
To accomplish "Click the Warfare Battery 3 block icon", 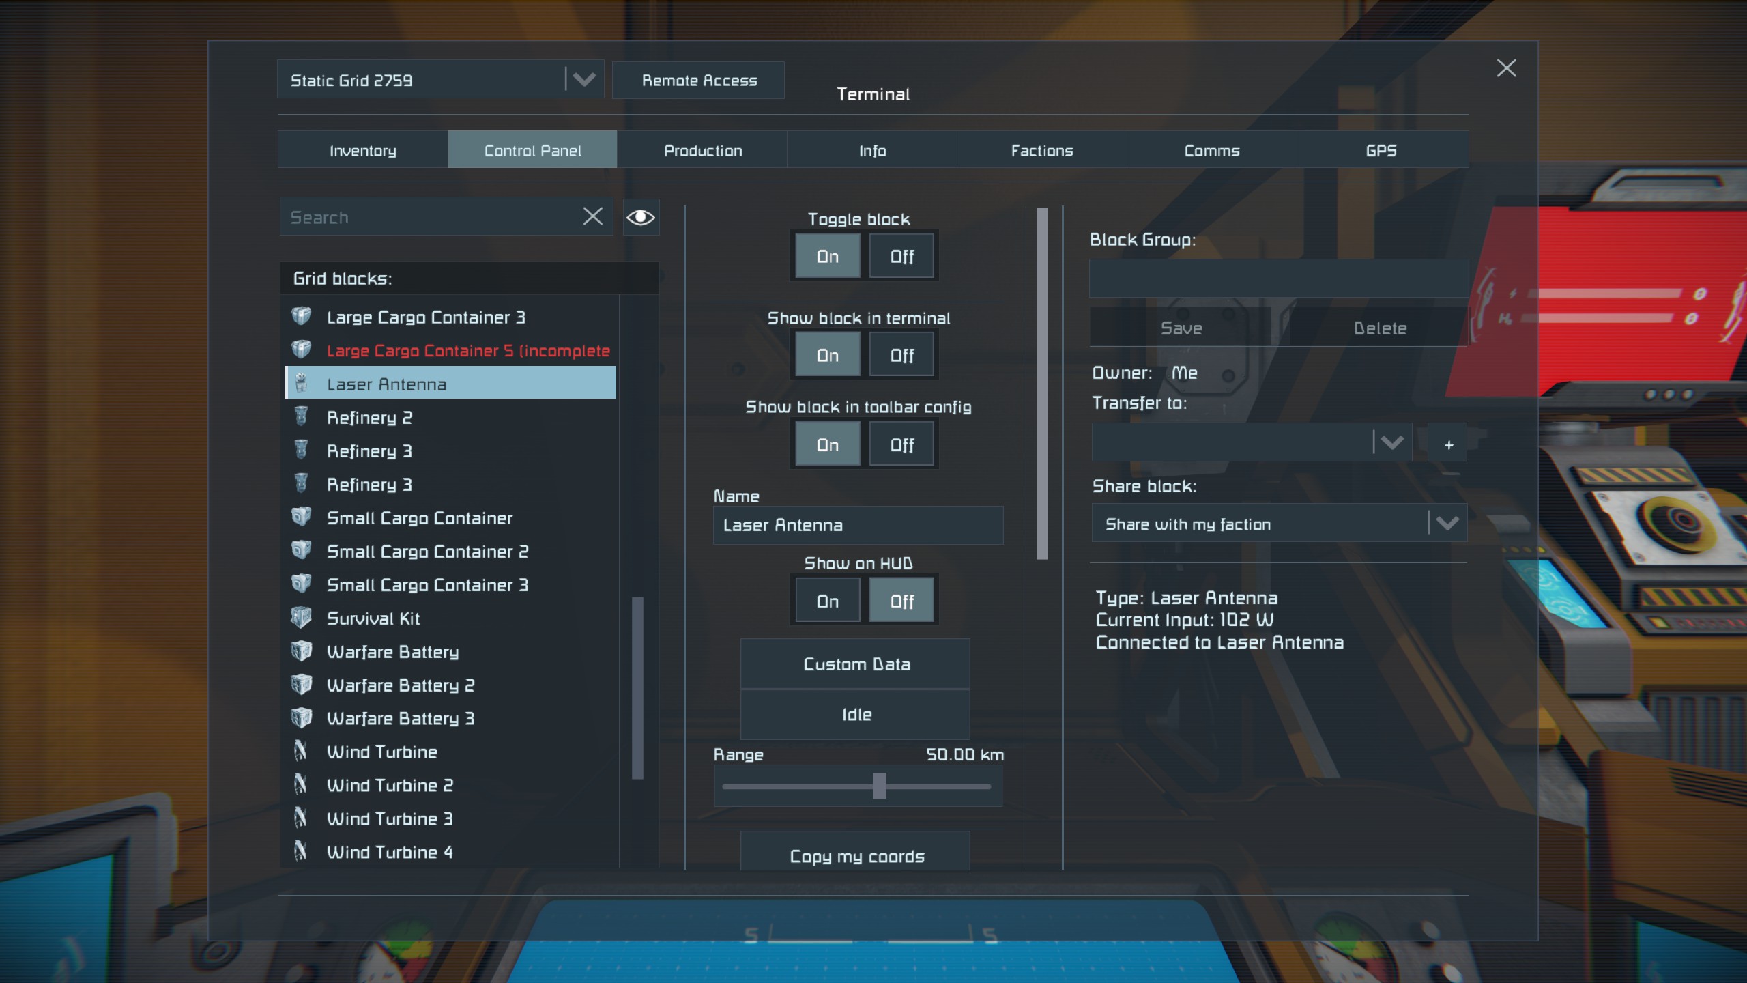I will point(301,718).
